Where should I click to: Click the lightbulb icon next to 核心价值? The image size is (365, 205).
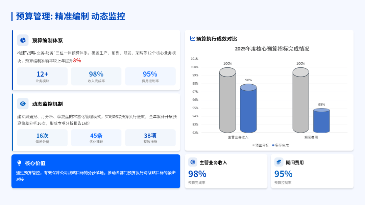19,163
